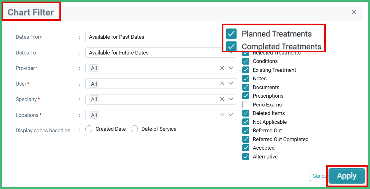Uncheck Planned Treatments
The height and width of the screenshot is (189, 370).
[231, 34]
